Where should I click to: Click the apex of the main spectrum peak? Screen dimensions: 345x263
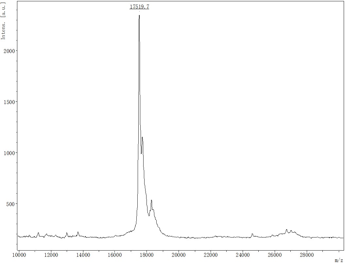139,15
